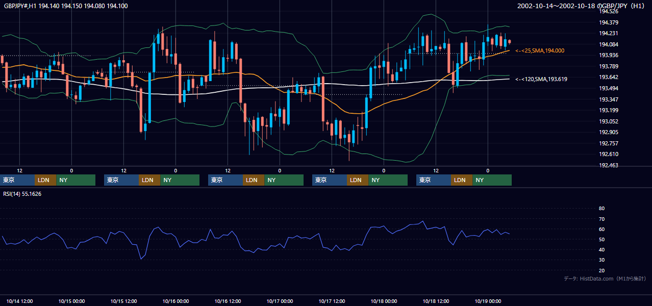This screenshot has height=306, width=652.
Task: Click price axis label 194.379
Action: click(x=609, y=22)
